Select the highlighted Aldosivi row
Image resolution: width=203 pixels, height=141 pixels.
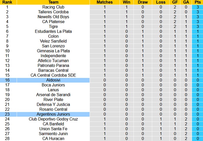[x=53, y=80]
